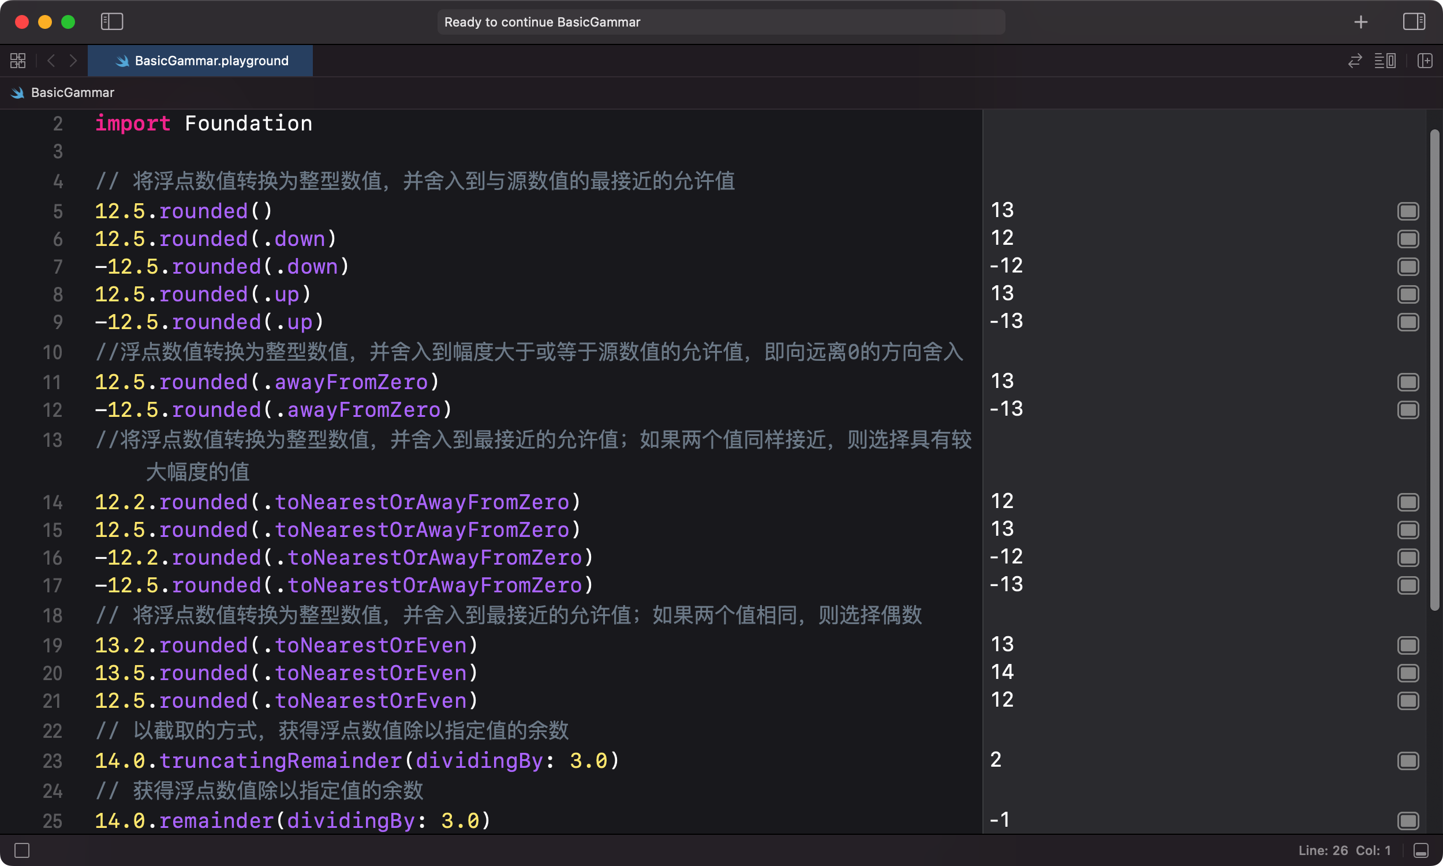Image resolution: width=1443 pixels, height=866 pixels.
Task: Click the vertical editor scrollbar
Action: click(1434, 370)
